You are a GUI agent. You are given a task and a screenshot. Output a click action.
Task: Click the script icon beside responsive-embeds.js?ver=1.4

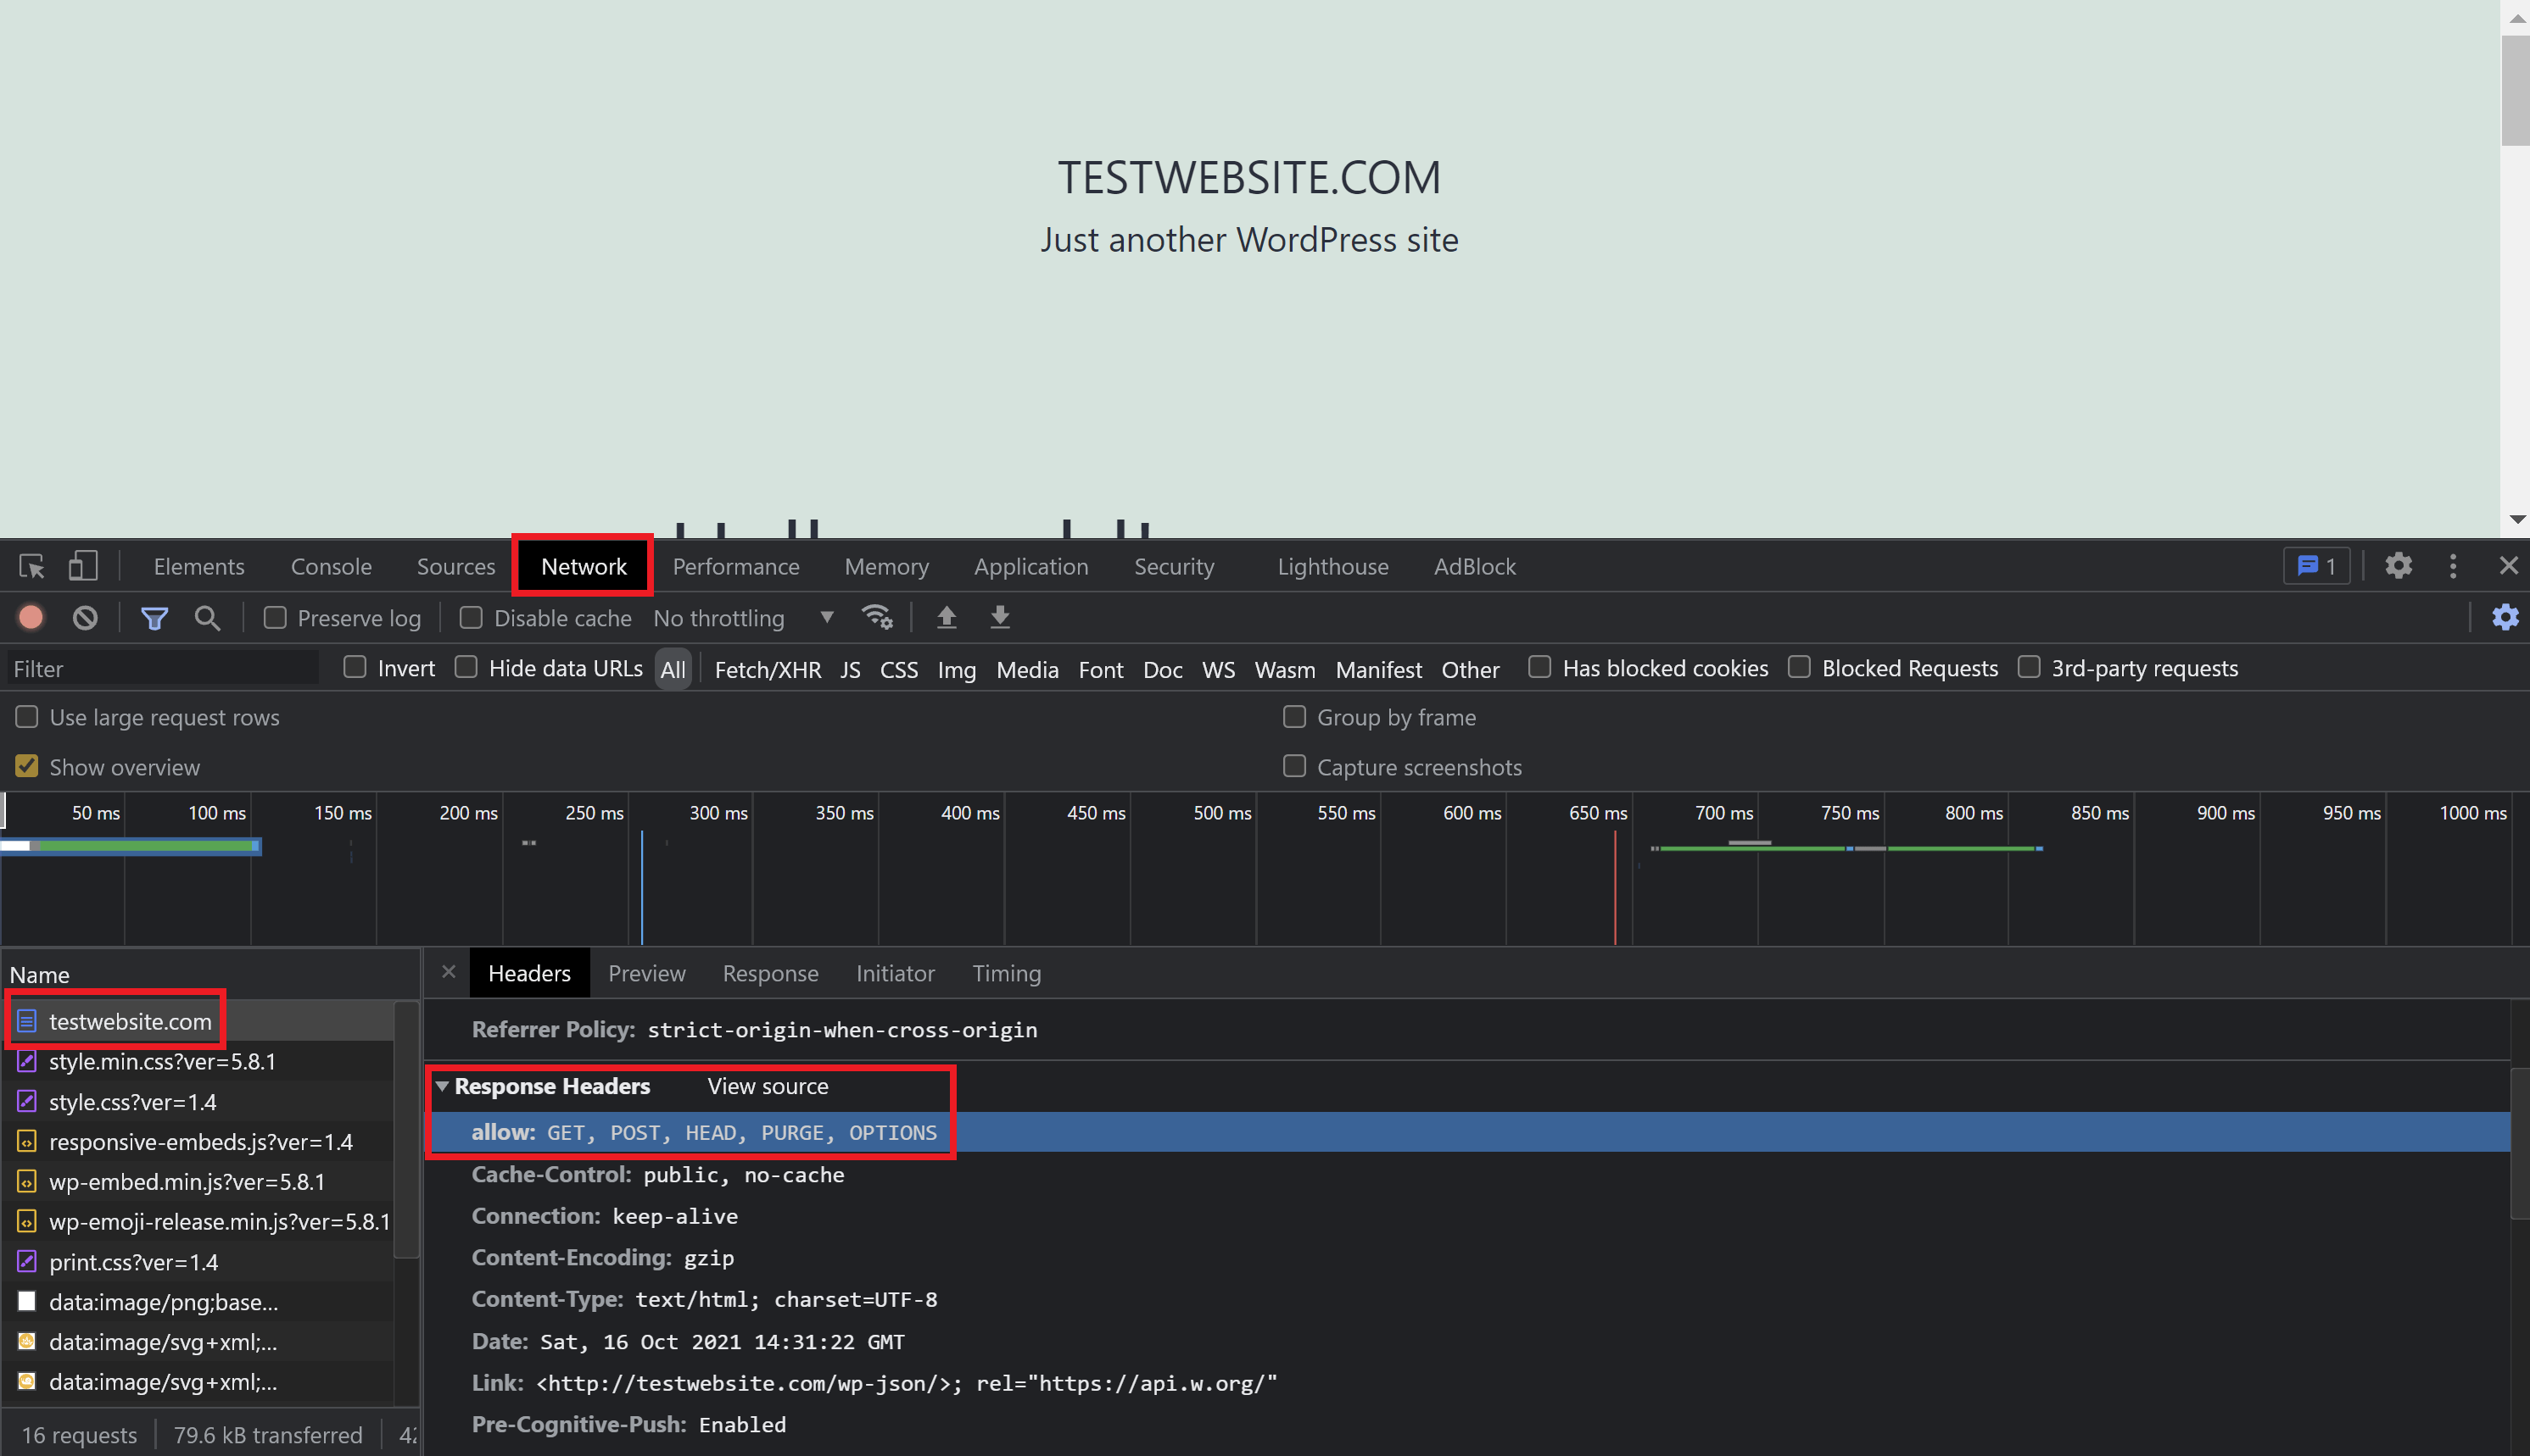(27, 1141)
